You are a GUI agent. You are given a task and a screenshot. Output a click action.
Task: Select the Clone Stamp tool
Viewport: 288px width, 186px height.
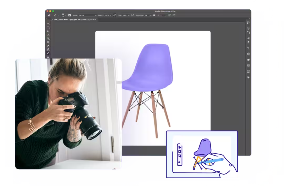pos(48,57)
